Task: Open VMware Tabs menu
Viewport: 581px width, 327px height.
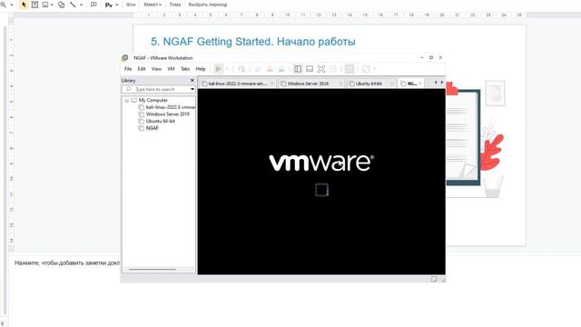Action: [x=185, y=69]
